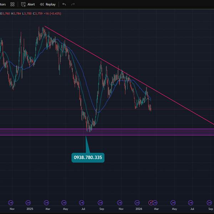
Task: Click the 2026 time axis label
Action: click(139, 209)
